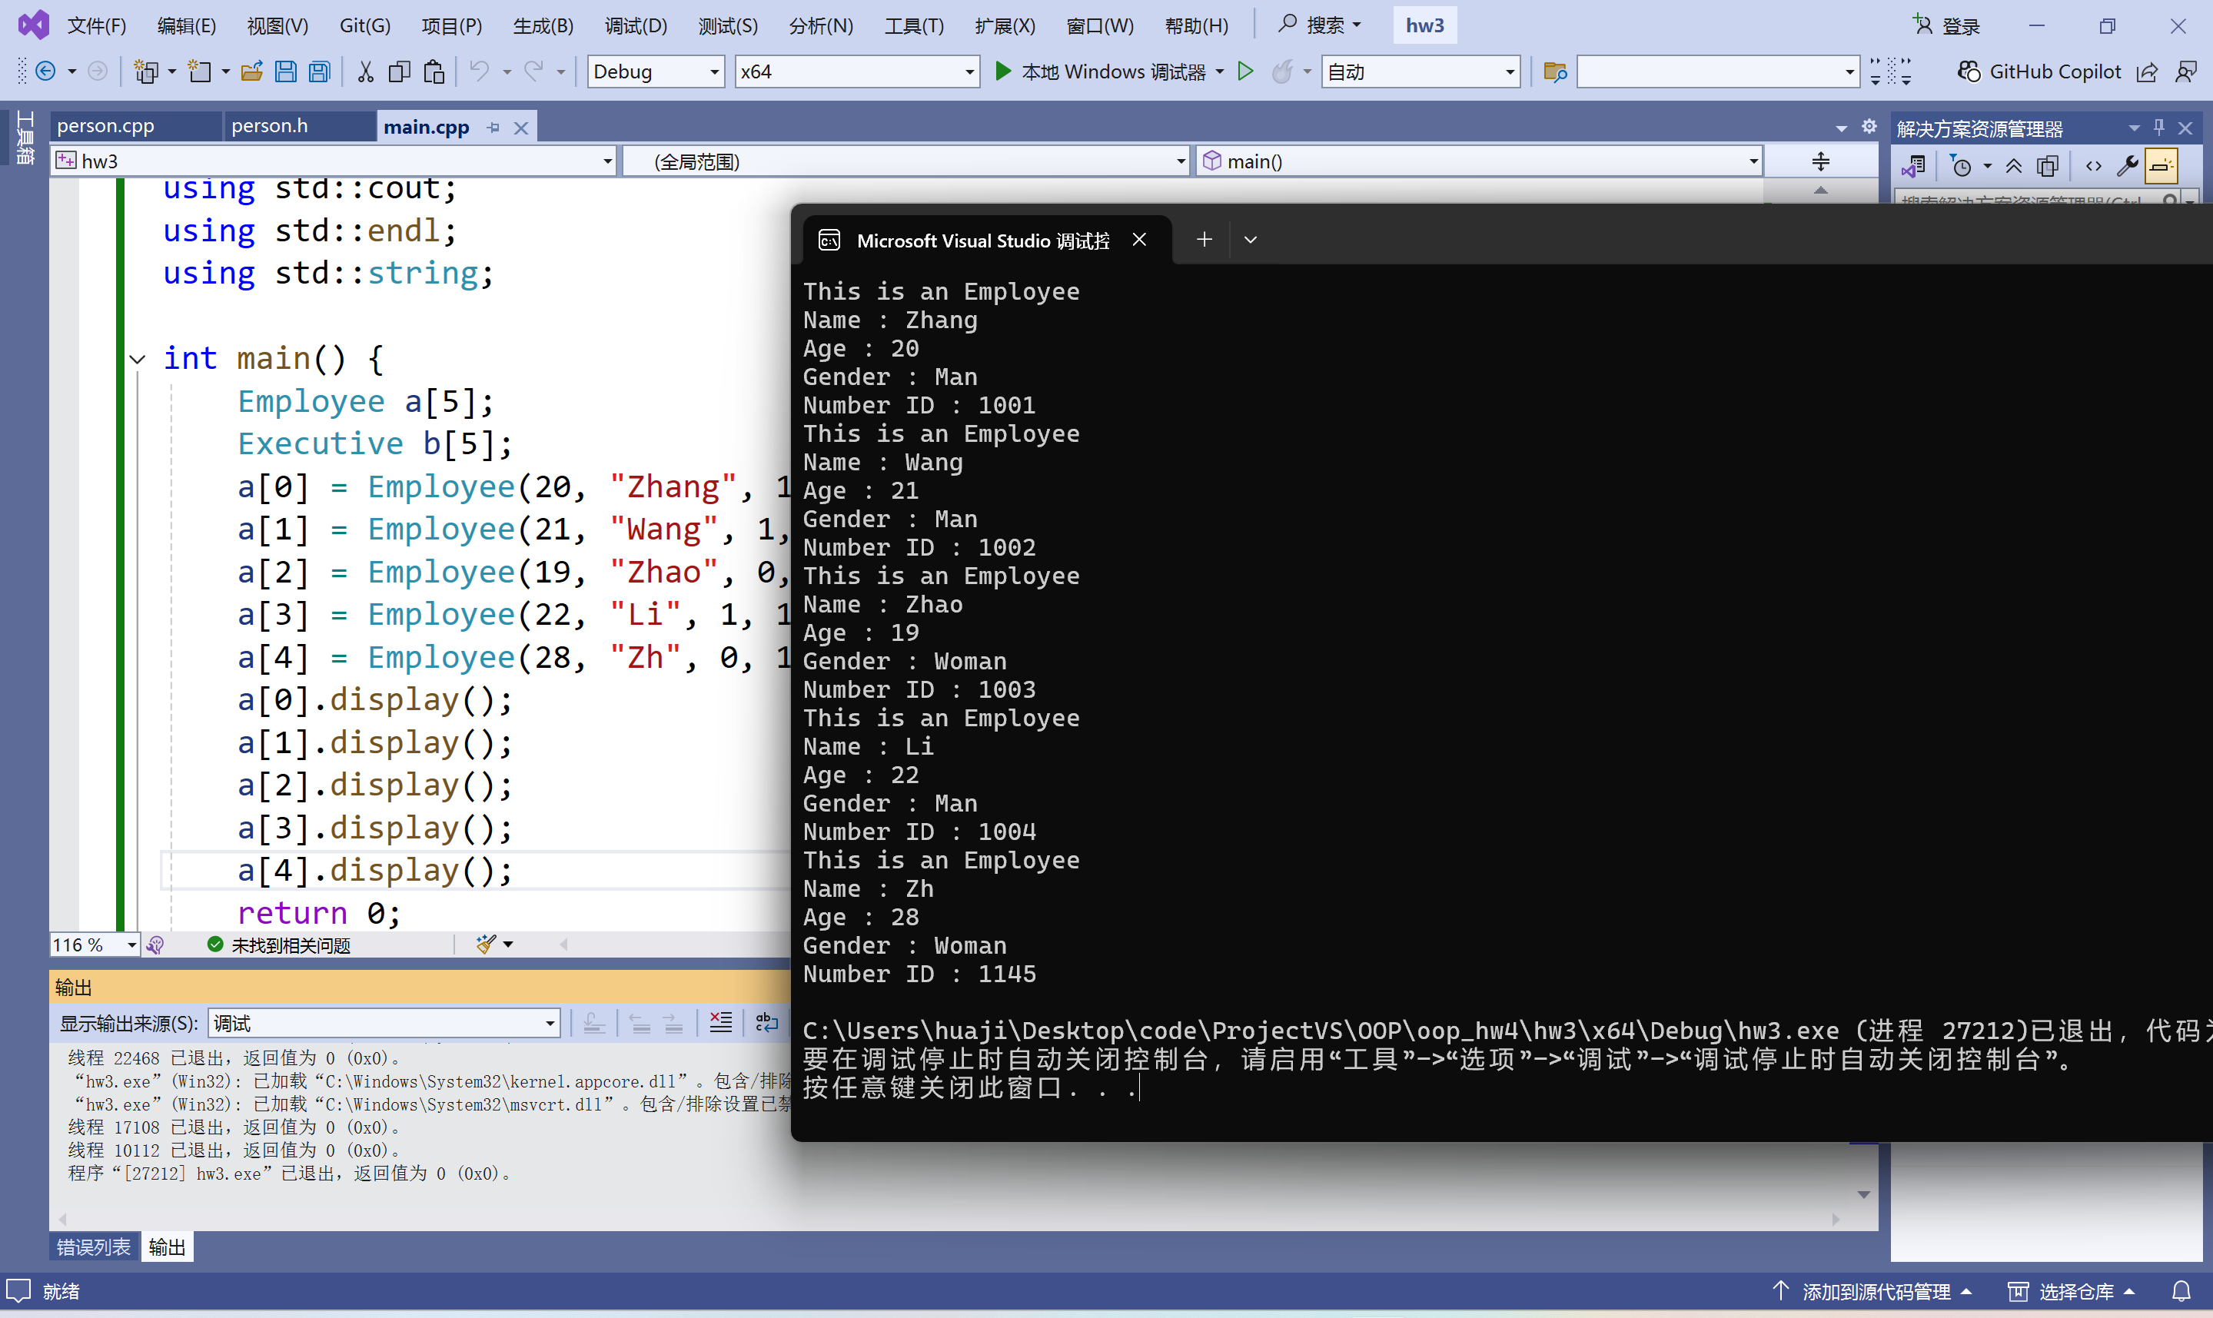This screenshot has width=2213, height=1318.
Task: Switch to the Error List tab
Action: tap(93, 1247)
